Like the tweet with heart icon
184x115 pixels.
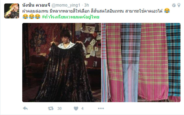point(76,108)
